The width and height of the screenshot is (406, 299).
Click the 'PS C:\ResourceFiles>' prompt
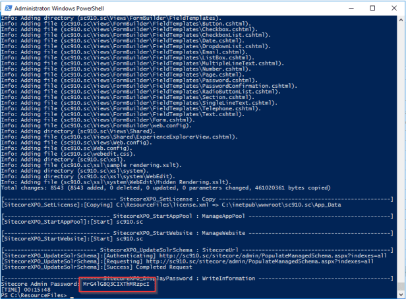(34, 295)
